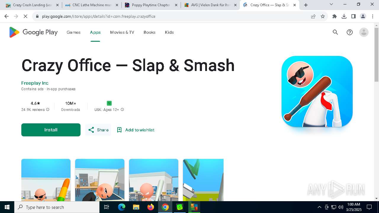This screenshot has height=213, width=379.
Task: Open the Windows notification center icon
Action: pos(369,207)
